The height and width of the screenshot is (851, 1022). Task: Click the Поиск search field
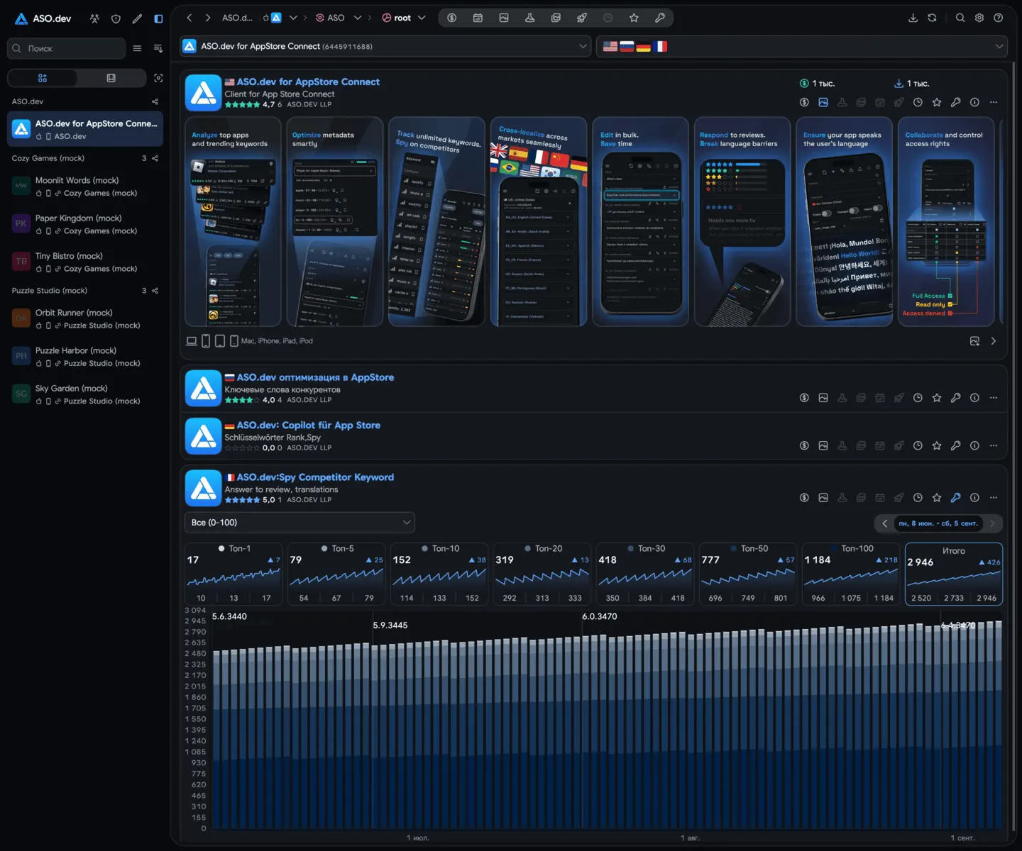tap(66, 48)
